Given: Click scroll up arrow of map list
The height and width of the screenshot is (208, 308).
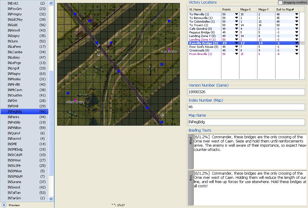Looking at the screenshot, I should click(x=51, y=3).
